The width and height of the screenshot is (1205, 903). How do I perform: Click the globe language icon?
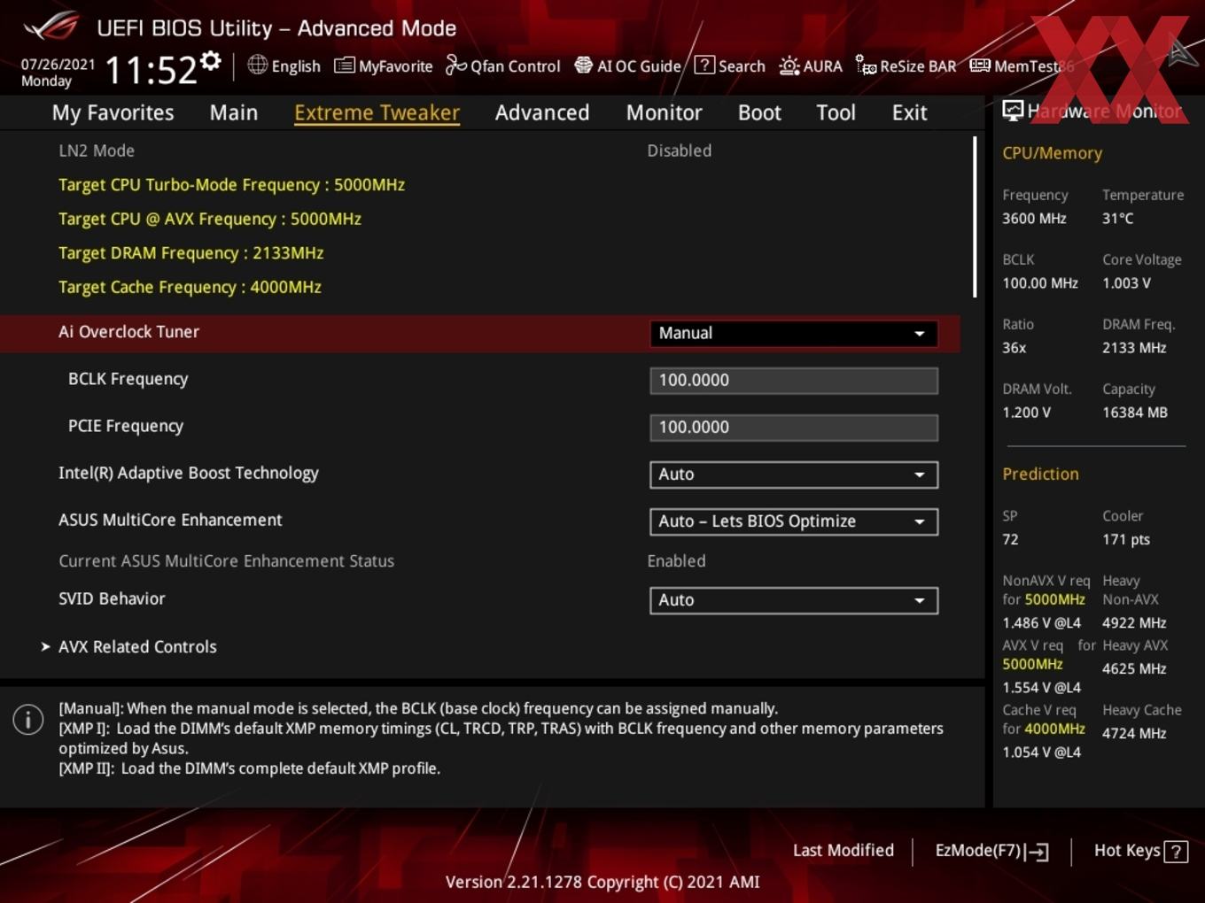(x=257, y=65)
